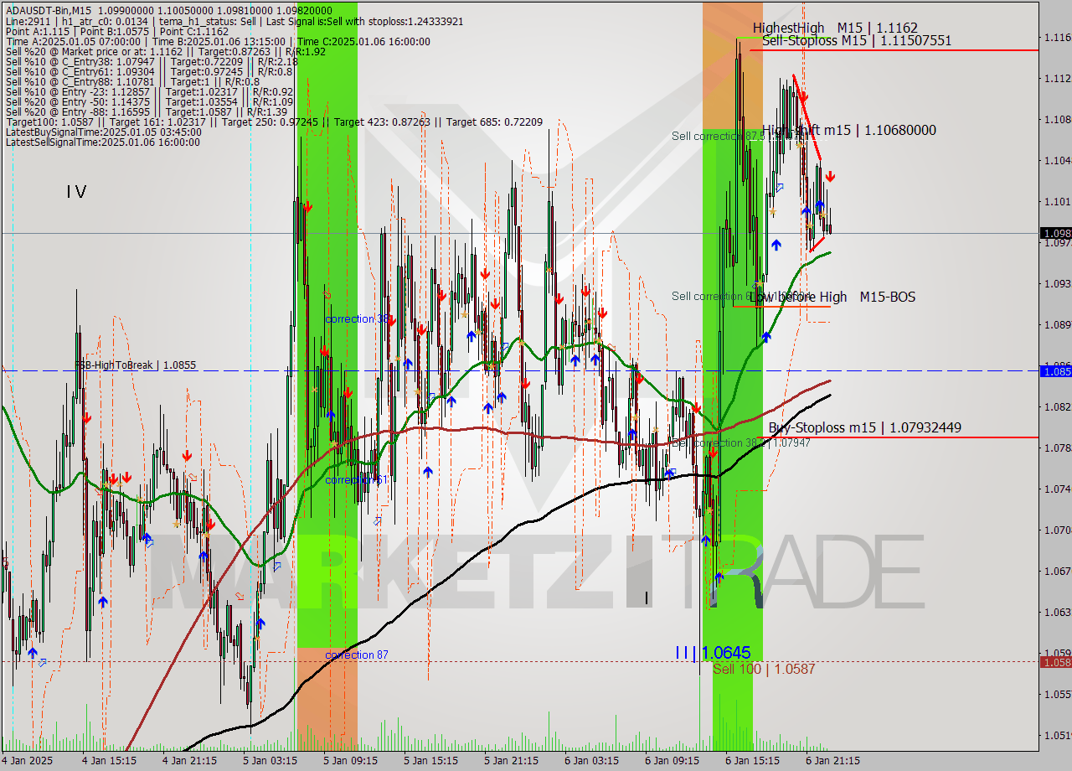
Task: Click the 1.108 price axis label
Action: tap(1059, 120)
